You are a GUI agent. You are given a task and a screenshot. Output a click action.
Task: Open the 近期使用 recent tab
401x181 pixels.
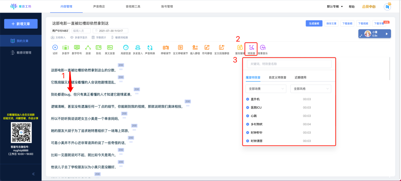click(300, 78)
